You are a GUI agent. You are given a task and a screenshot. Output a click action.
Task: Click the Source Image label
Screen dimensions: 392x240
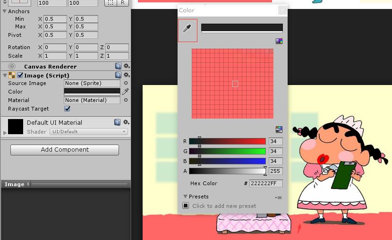[27, 83]
